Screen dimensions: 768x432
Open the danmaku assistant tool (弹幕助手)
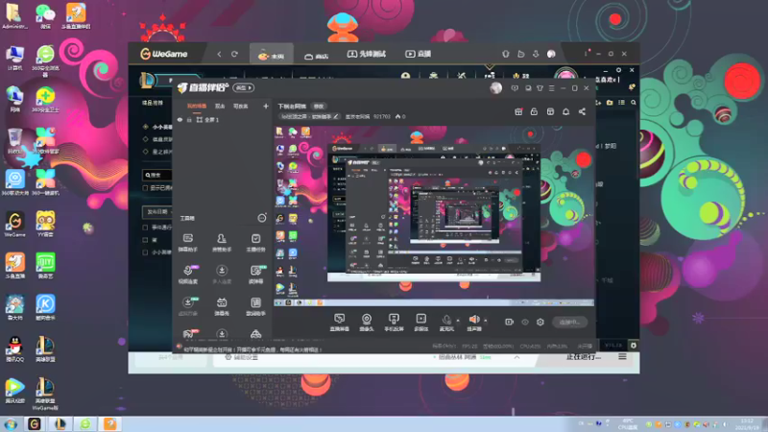[187, 243]
